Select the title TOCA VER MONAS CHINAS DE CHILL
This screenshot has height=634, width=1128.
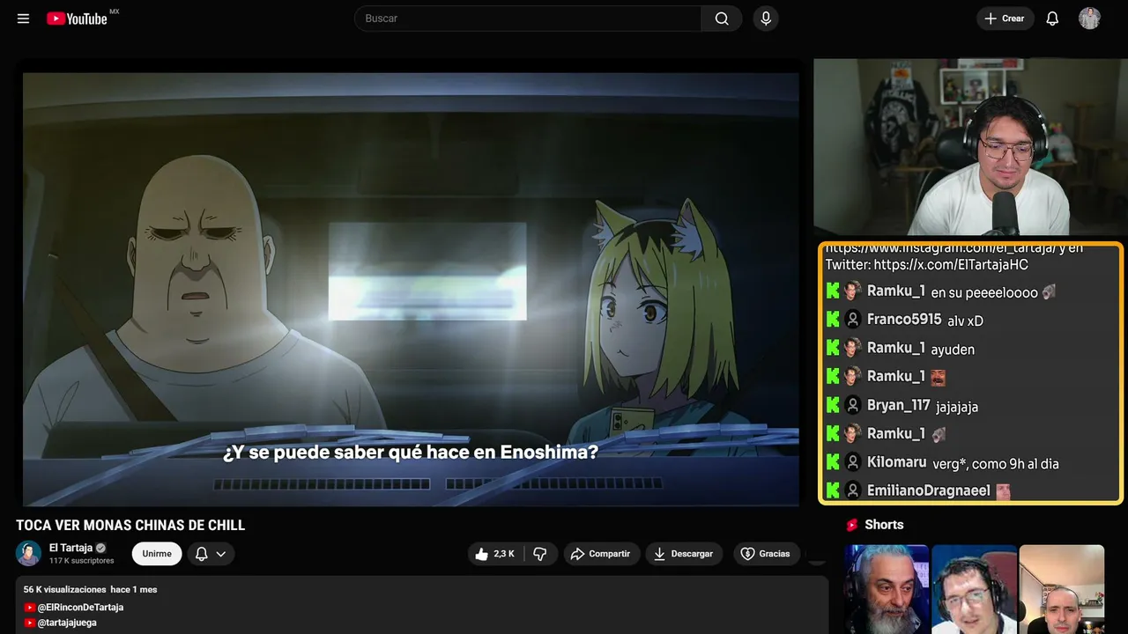tap(130, 525)
